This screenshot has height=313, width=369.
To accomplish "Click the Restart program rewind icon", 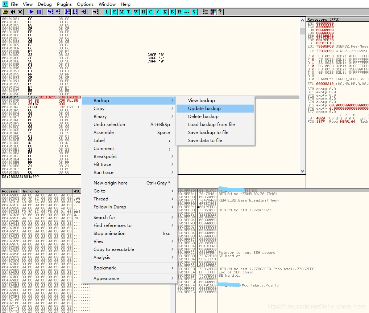I will click(13, 12).
